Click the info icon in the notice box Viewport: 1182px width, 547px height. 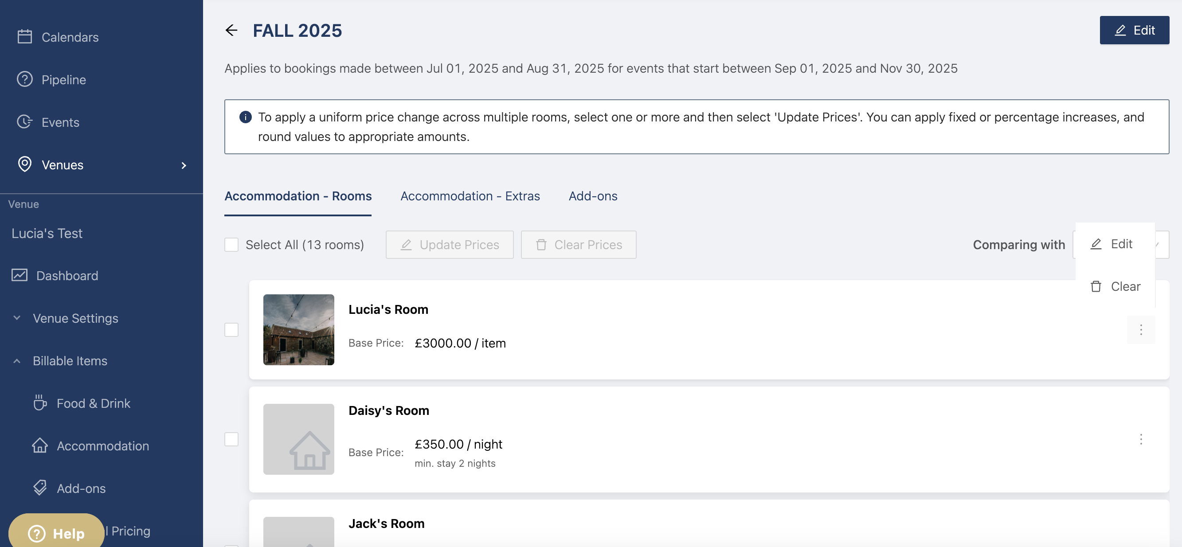click(x=246, y=117)
